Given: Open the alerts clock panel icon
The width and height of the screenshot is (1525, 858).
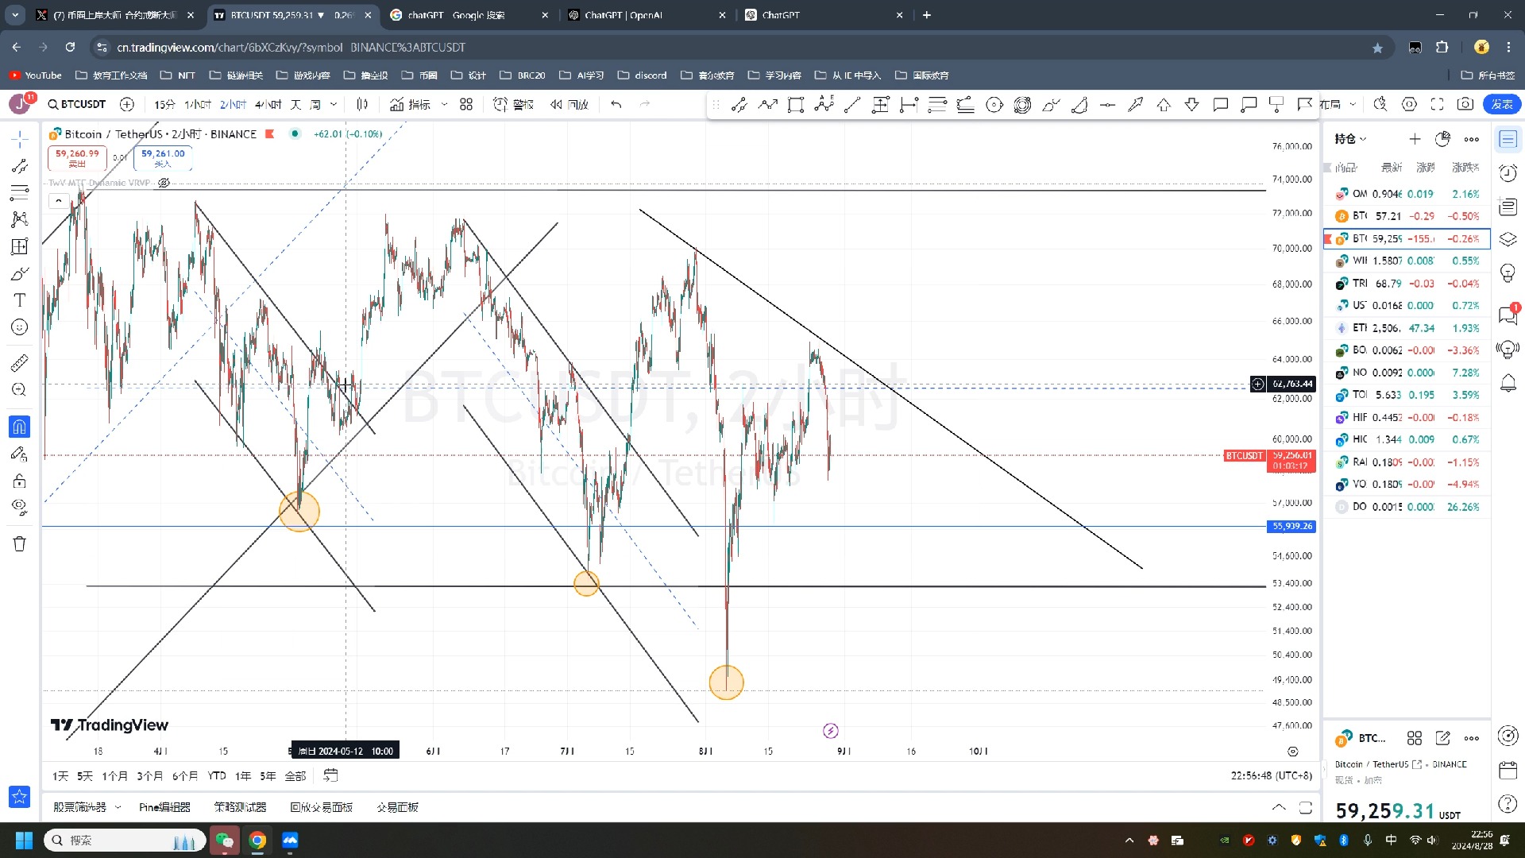Looking at the screenshot, I should pos(1508,172).
